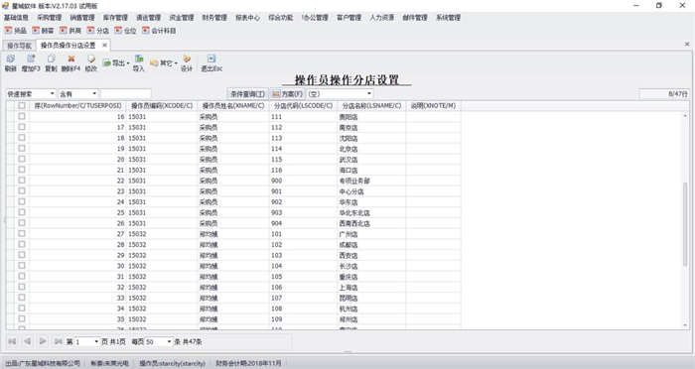Expand the 导出 export dropdown

coord(128,63)
